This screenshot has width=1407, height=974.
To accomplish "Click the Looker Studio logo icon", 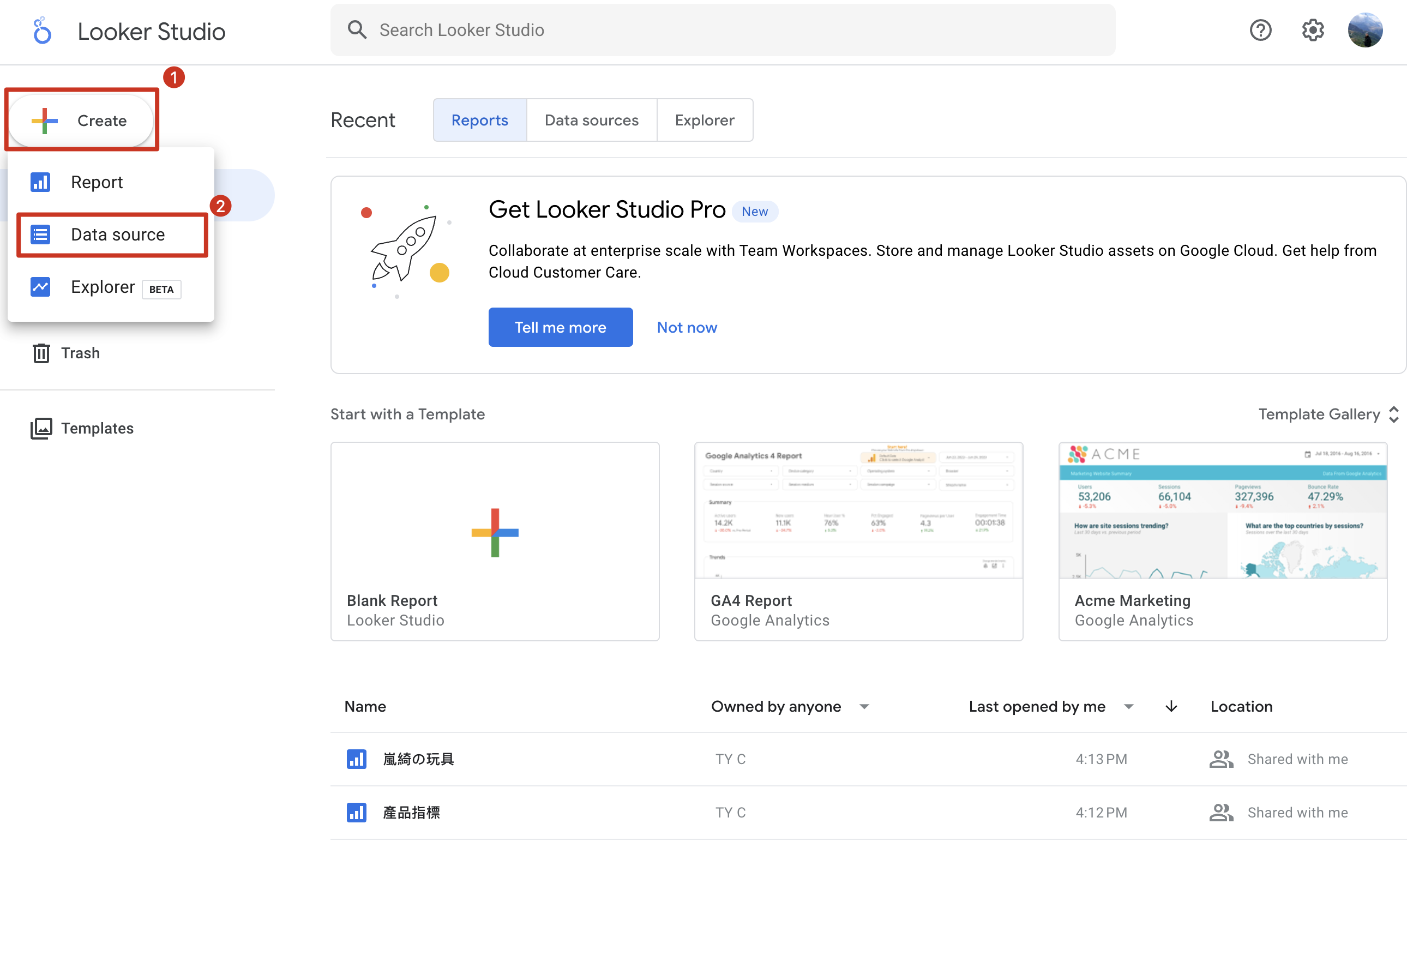I will pos(42,31).
